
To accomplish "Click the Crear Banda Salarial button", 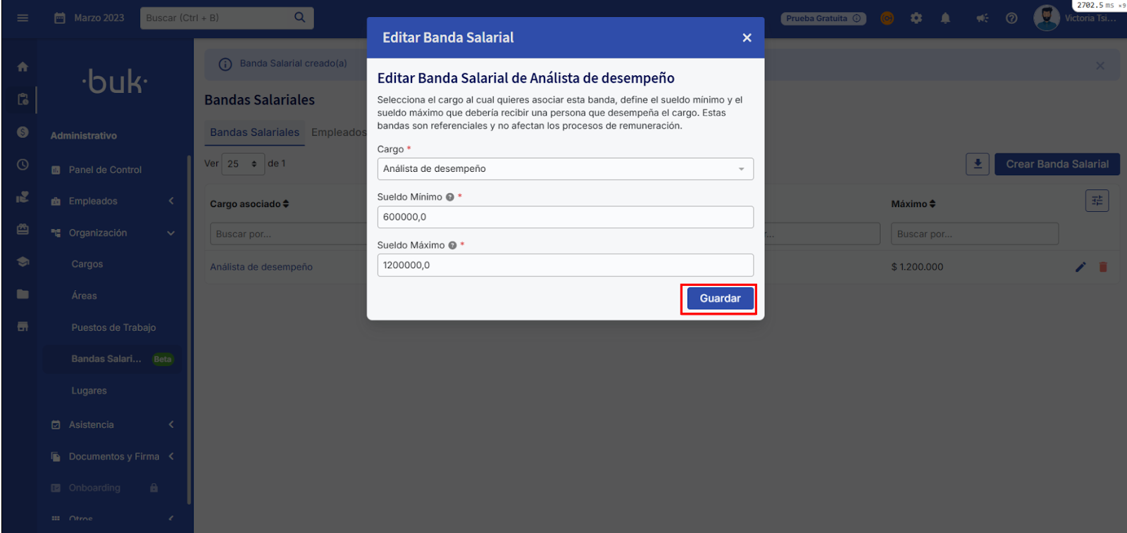I will 1057,164.
